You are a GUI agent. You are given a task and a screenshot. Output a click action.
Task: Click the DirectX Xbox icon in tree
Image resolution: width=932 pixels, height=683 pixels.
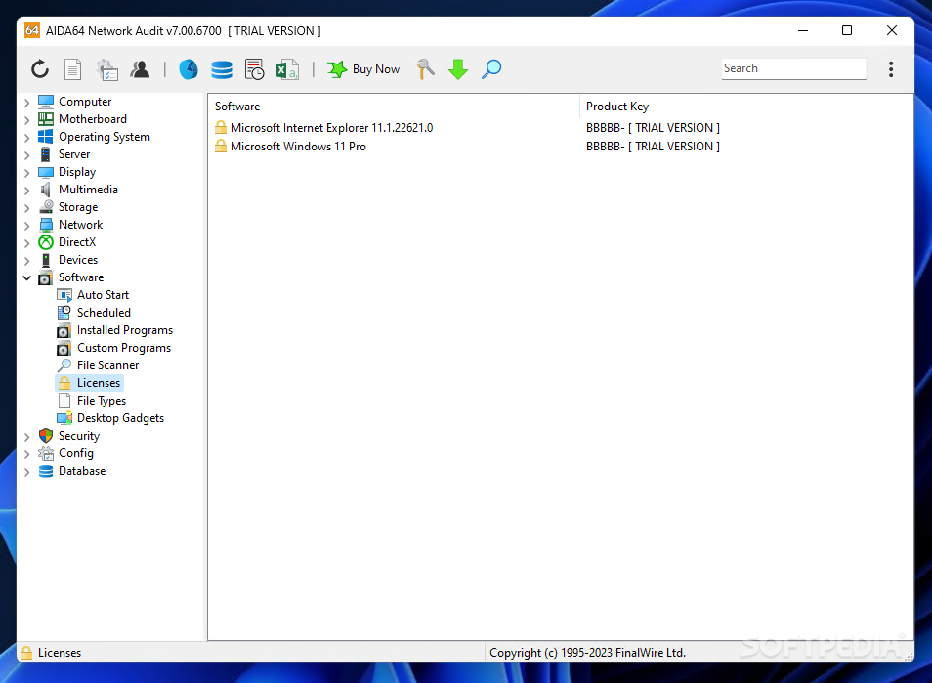[x=46, y=242]
